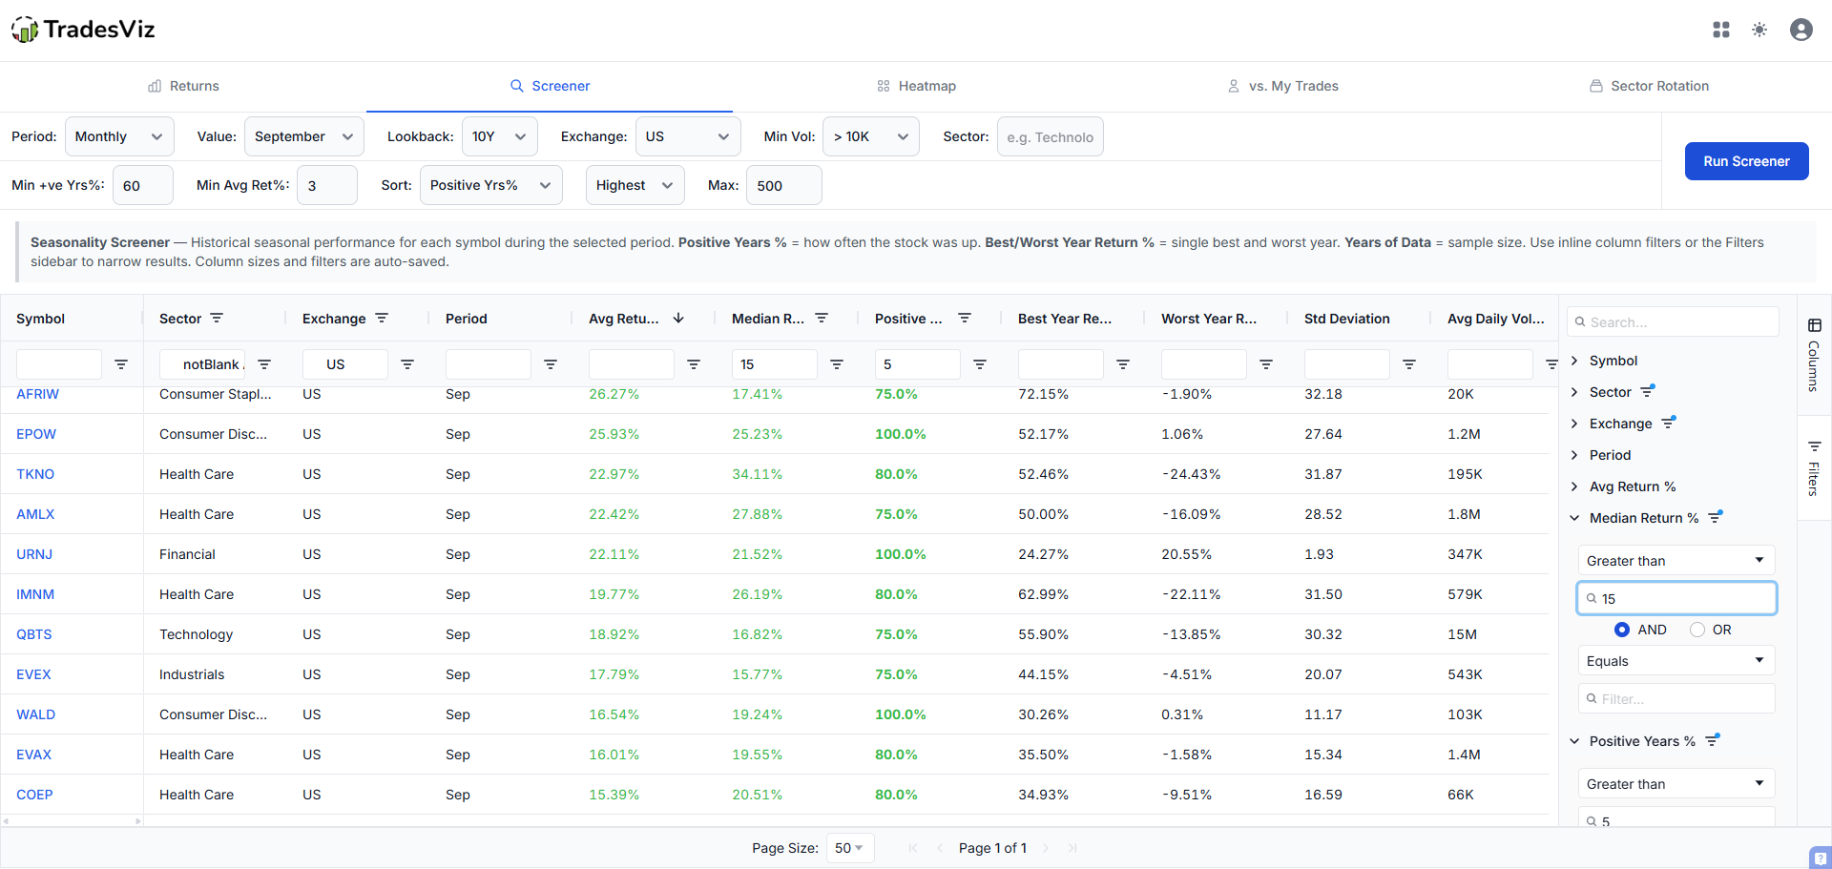Open the Min Vol dropdown
The width and height of the screenshot is (1832, 869).
coord(871,136)
